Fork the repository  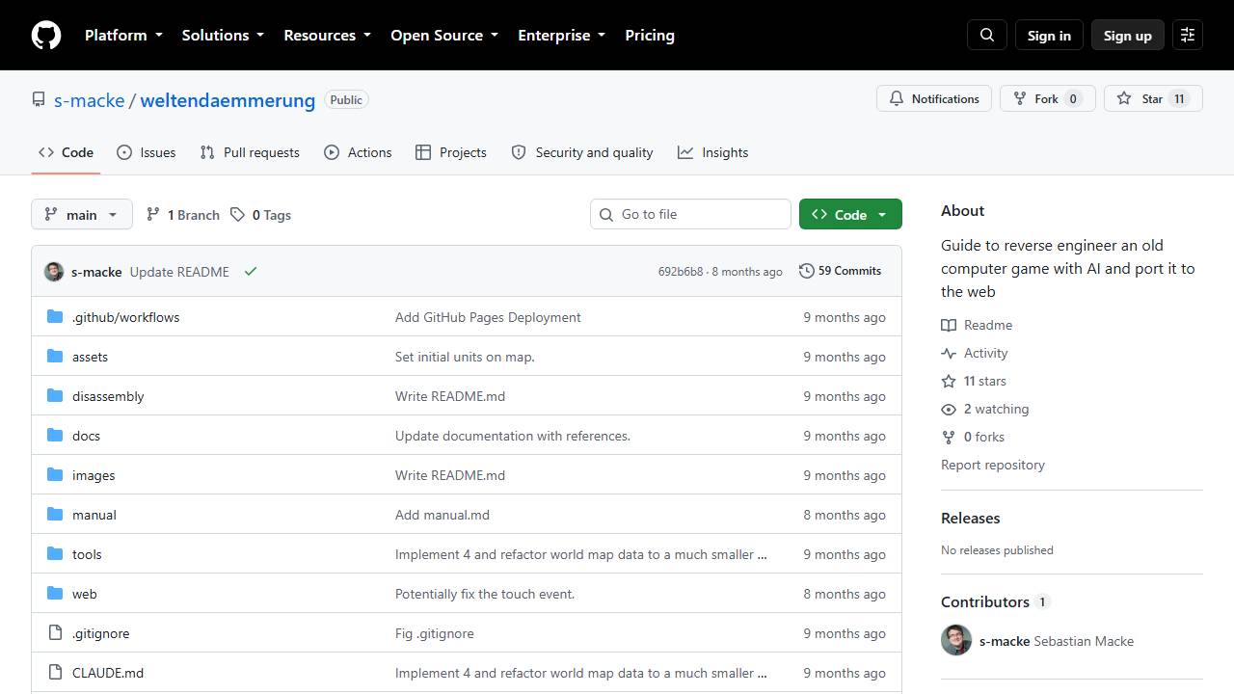(1047, 98)
